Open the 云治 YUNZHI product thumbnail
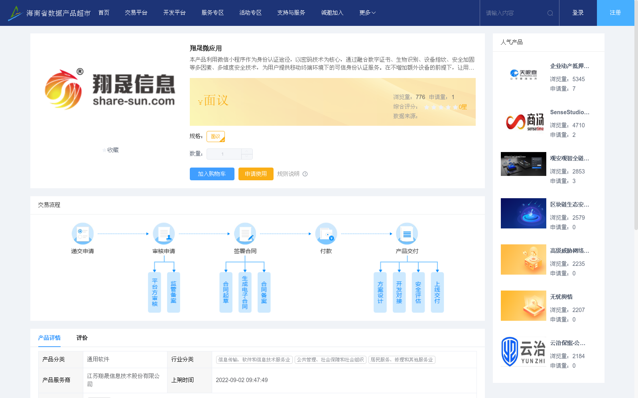 pos(524,352)
